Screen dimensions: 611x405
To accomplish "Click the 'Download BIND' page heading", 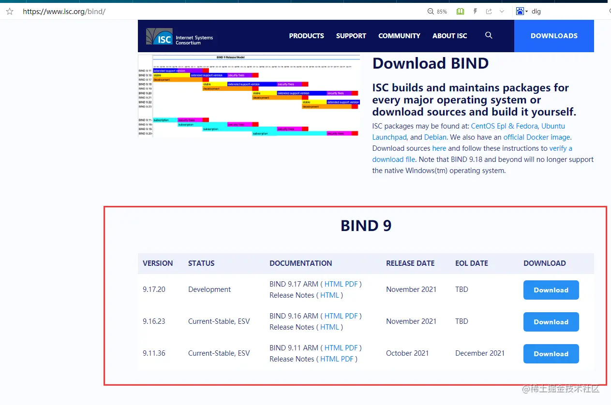I will pyautogui.click(x=431, y=63).
